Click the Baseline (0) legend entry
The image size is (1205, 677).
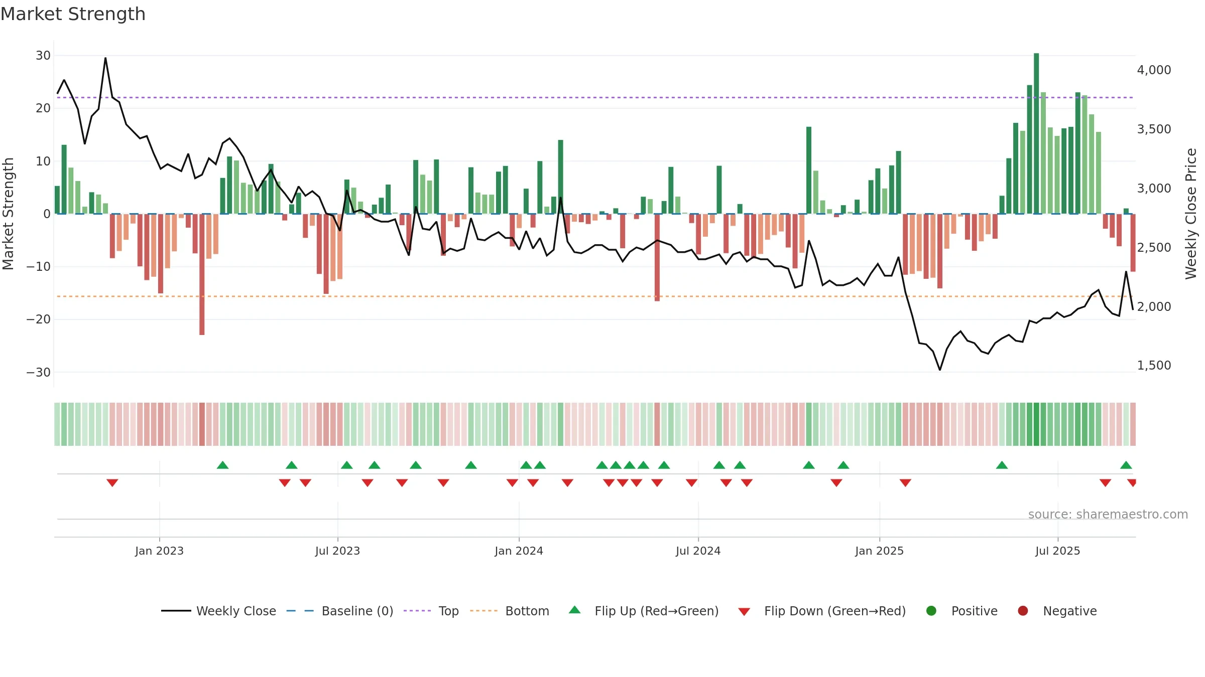coord(340,611)
